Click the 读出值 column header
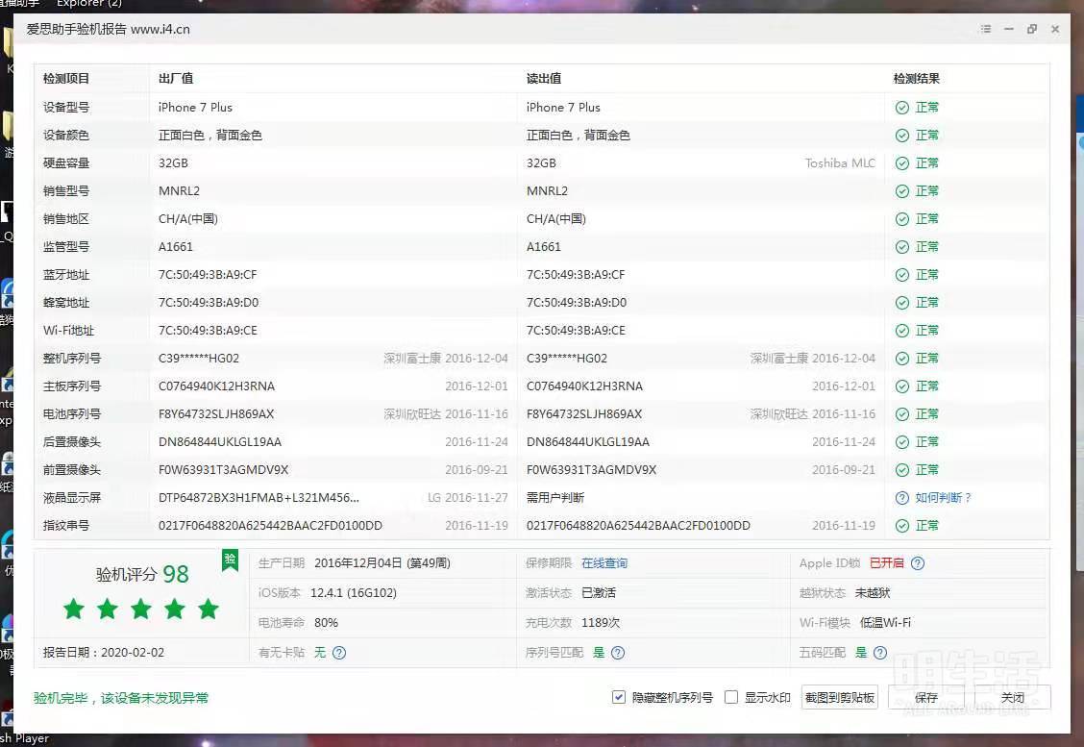This screenshot has height=747, width=1084. point(544,78)
